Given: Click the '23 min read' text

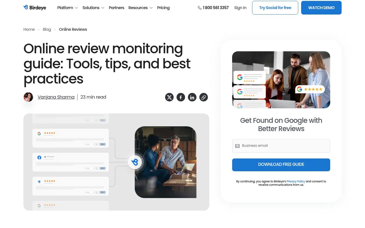Looking at the screenshot, I should pyautogui.click(x=93, y=97).
